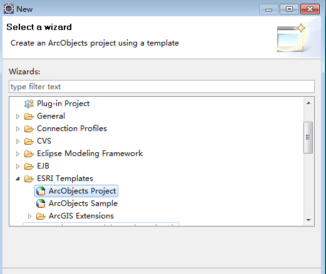The image size is (326, 274).
Task: Click the ArcObjects Sample globe icon
Action: (41, 203)
